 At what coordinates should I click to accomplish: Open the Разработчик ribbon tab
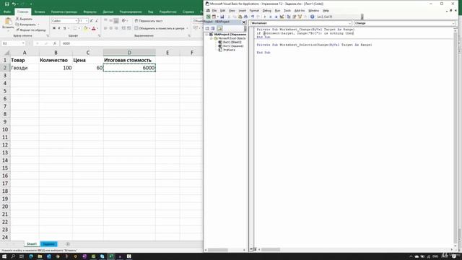pos(167,12)
